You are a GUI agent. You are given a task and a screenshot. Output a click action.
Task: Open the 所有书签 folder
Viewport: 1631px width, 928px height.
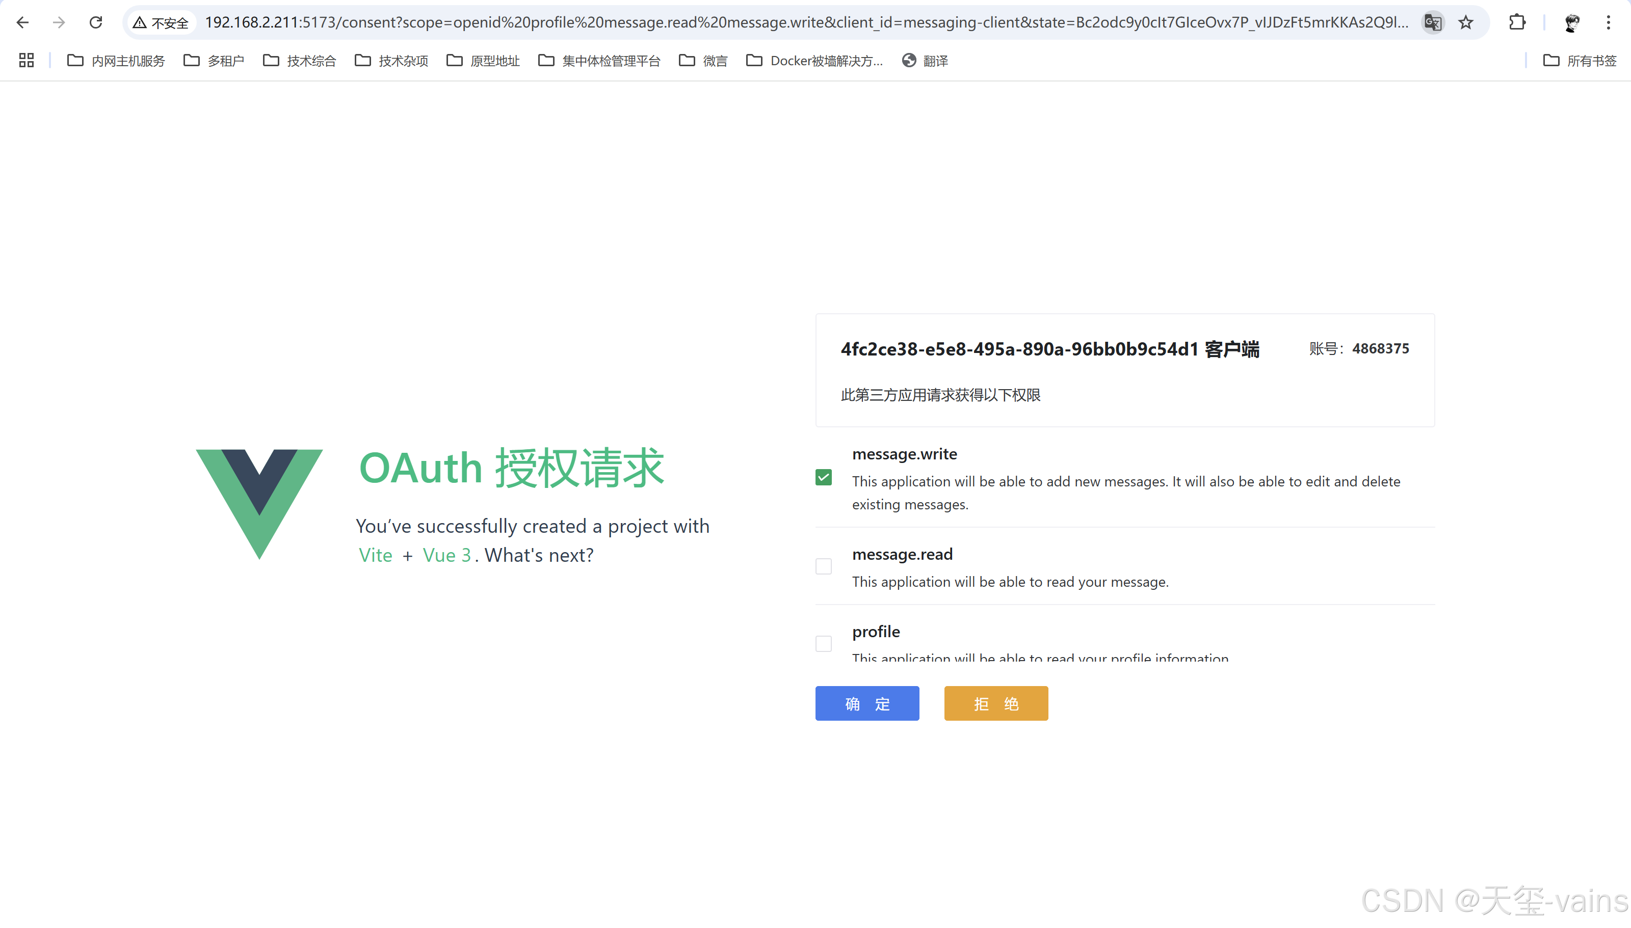coord(1580,61)
